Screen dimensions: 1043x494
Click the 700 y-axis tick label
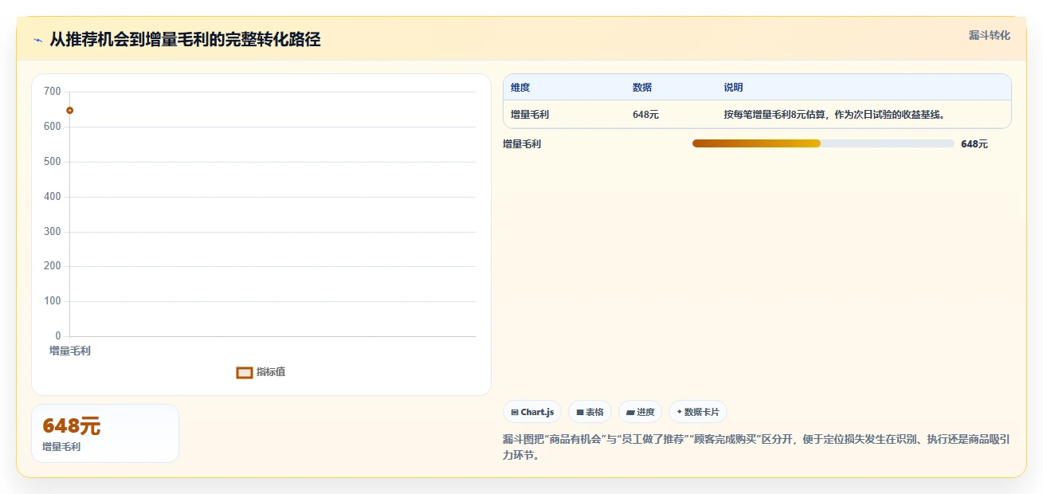(53, 92)
